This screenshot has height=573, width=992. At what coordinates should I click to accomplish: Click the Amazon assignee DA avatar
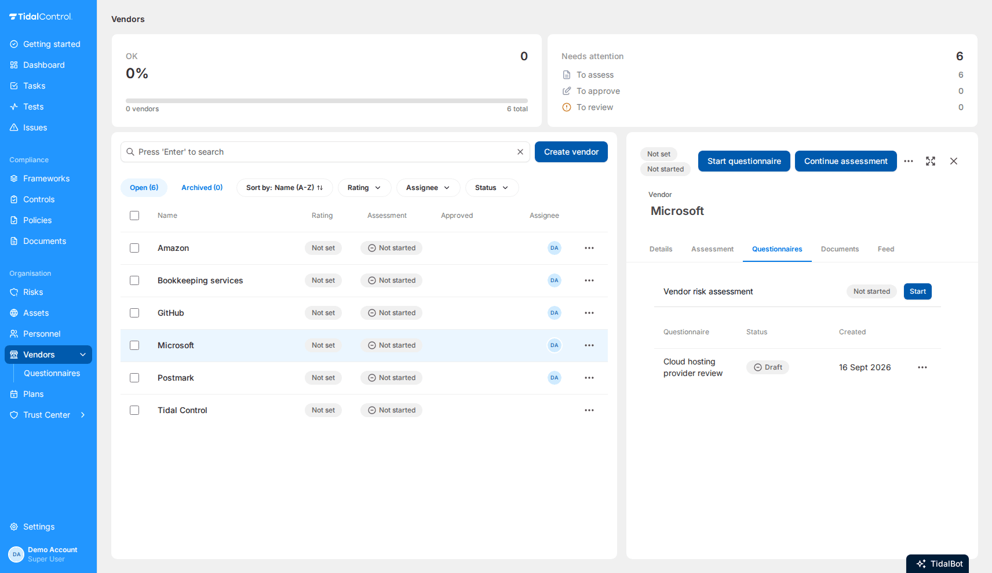tap(555, 248)
